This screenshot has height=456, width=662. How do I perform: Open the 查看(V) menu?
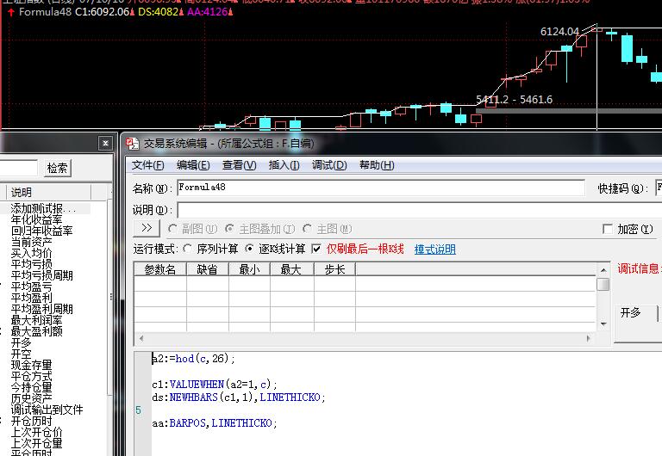click(239, 165)
